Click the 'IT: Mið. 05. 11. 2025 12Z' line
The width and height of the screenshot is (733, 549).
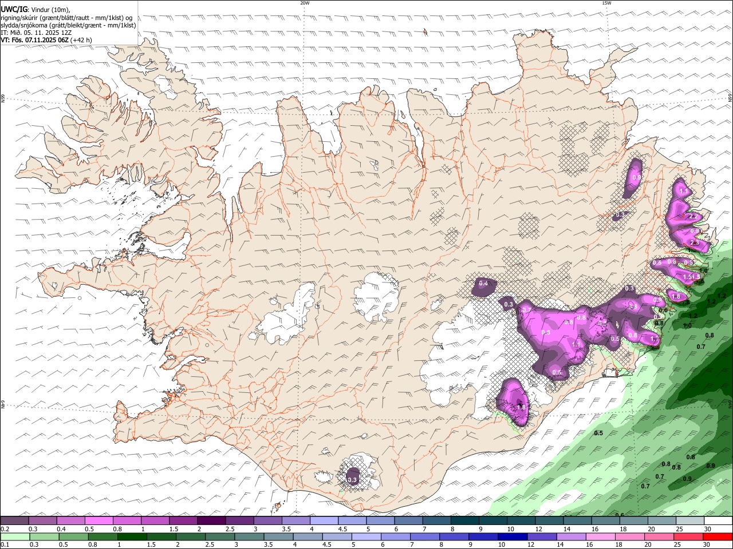pyautogui.click(x=36, y=33)
